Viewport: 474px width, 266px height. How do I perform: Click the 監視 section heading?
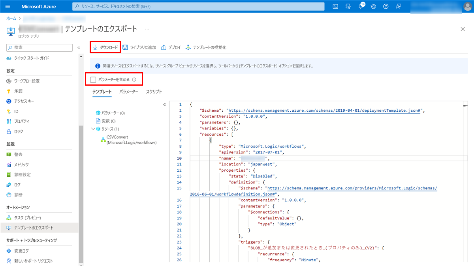(x=11, y=144)
